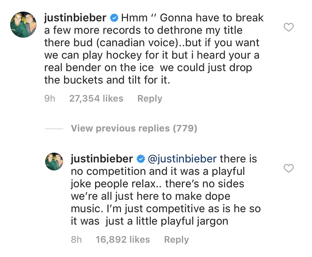Image resolution: width=312 pixels, height=257 pixels.
Task: Toggle the like heart beside the jargon reply
Action: click(289, 169)
